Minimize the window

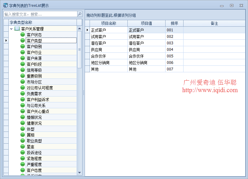pos(222,6)
